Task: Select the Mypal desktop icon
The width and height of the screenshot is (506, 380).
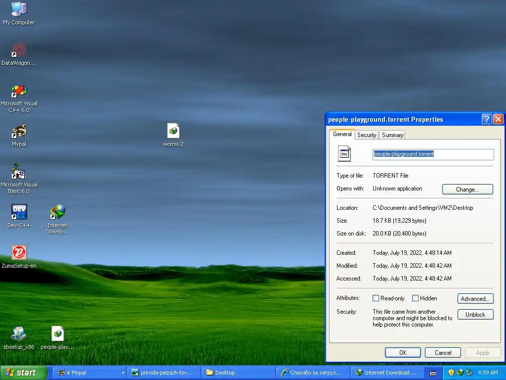Action: pos(19,136)
